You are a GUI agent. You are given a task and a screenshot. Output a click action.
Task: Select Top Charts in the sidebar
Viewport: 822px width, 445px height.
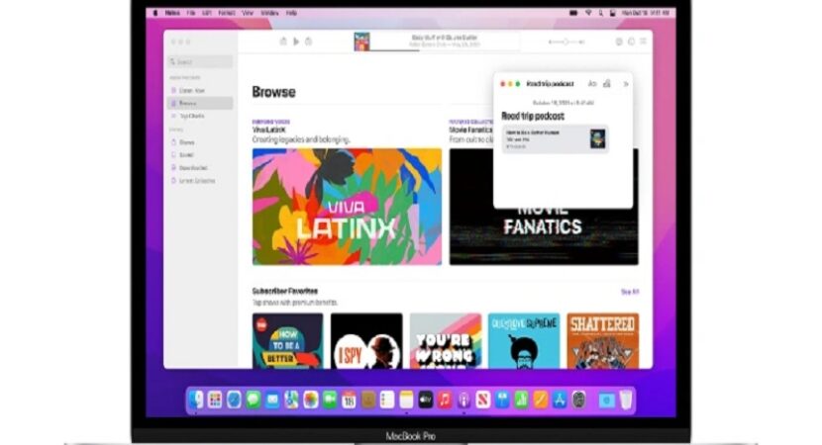(x=200, y=116)
